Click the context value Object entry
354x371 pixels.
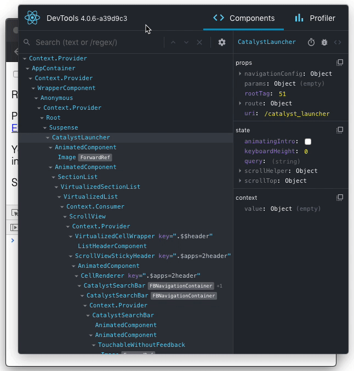coord(281,209)
